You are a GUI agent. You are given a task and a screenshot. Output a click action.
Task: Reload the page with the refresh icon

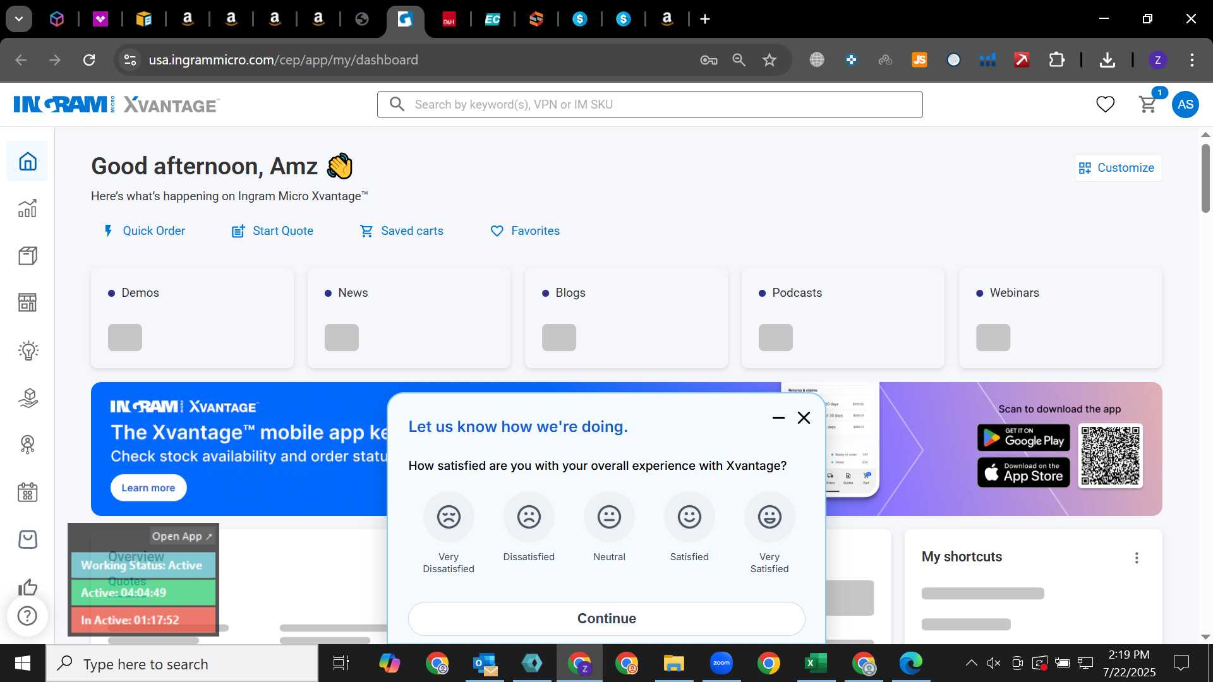coord(89,60)
